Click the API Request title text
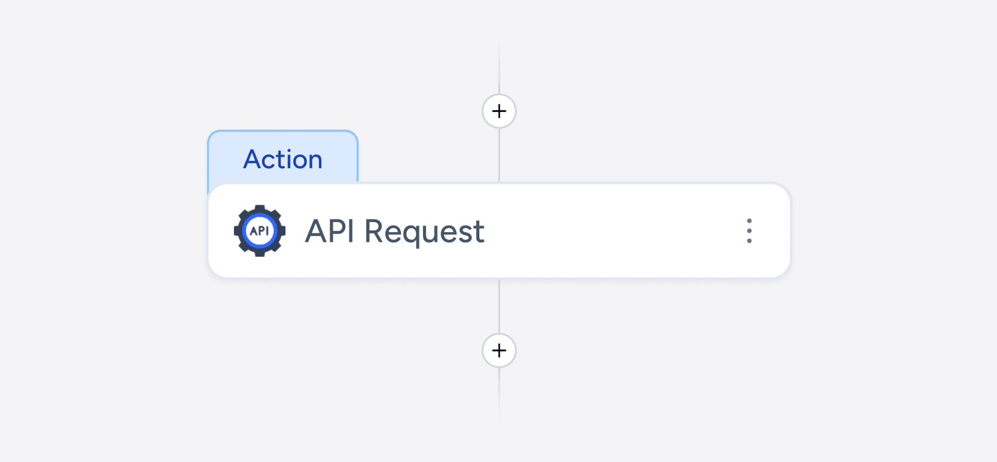This screenshot has width=997, height=462. coord(394,231)
